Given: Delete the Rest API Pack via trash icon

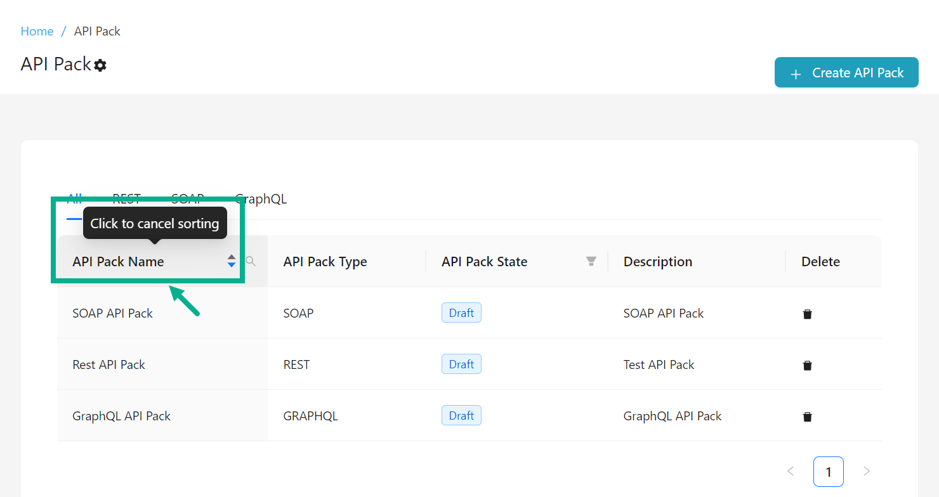Looking at the screenshot, I should [x=807, y=365].
